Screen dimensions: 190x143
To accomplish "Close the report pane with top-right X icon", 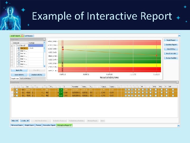I will pyautogui.click(x=179, y=36).
